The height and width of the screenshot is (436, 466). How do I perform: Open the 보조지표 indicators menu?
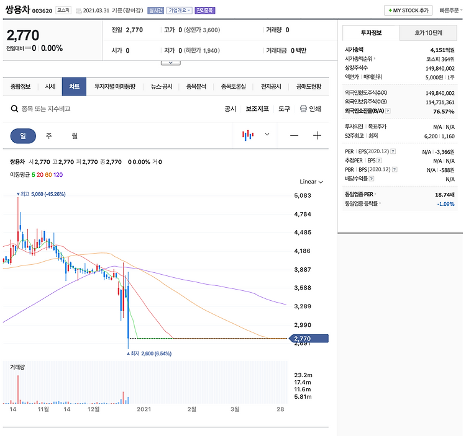257,109
